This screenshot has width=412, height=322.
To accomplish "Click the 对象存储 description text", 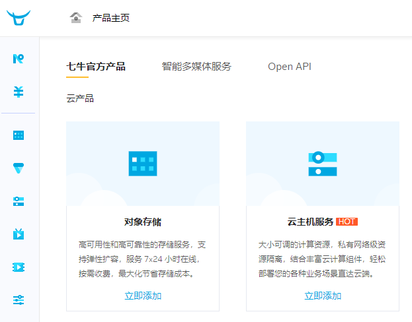I will click(x=142, y=259).
